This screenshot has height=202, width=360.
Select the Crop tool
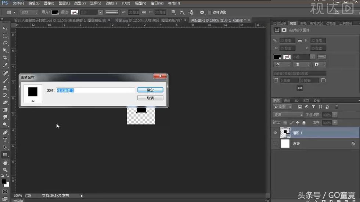pyautogui.click(x=5, y=58)
